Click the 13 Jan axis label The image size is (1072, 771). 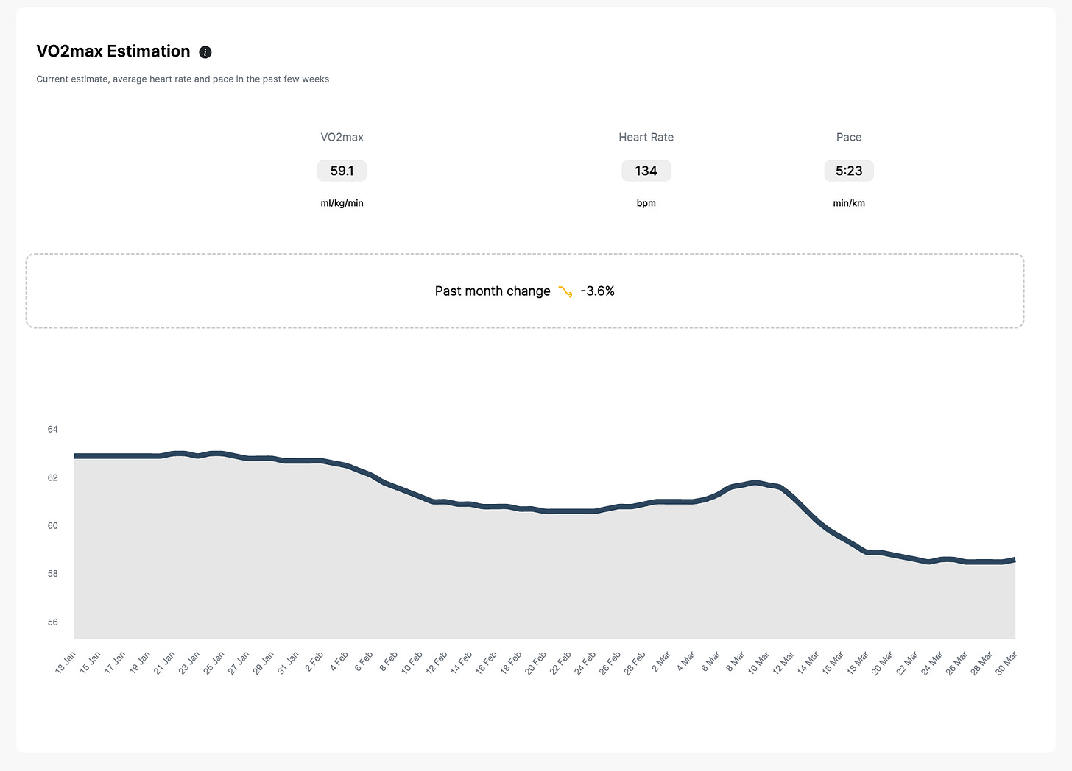tap(66, 661)
